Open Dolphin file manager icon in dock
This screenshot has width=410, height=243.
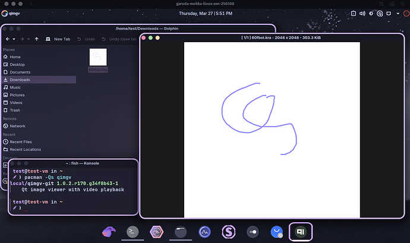point(181,232)
